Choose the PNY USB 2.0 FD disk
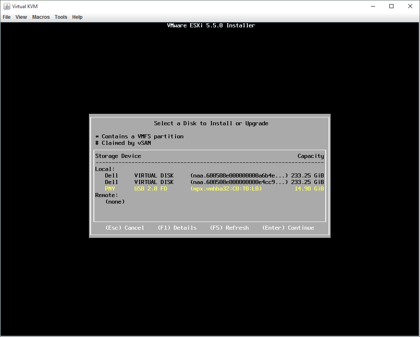This screenshot has height=337, width=420. coord(209,188)
